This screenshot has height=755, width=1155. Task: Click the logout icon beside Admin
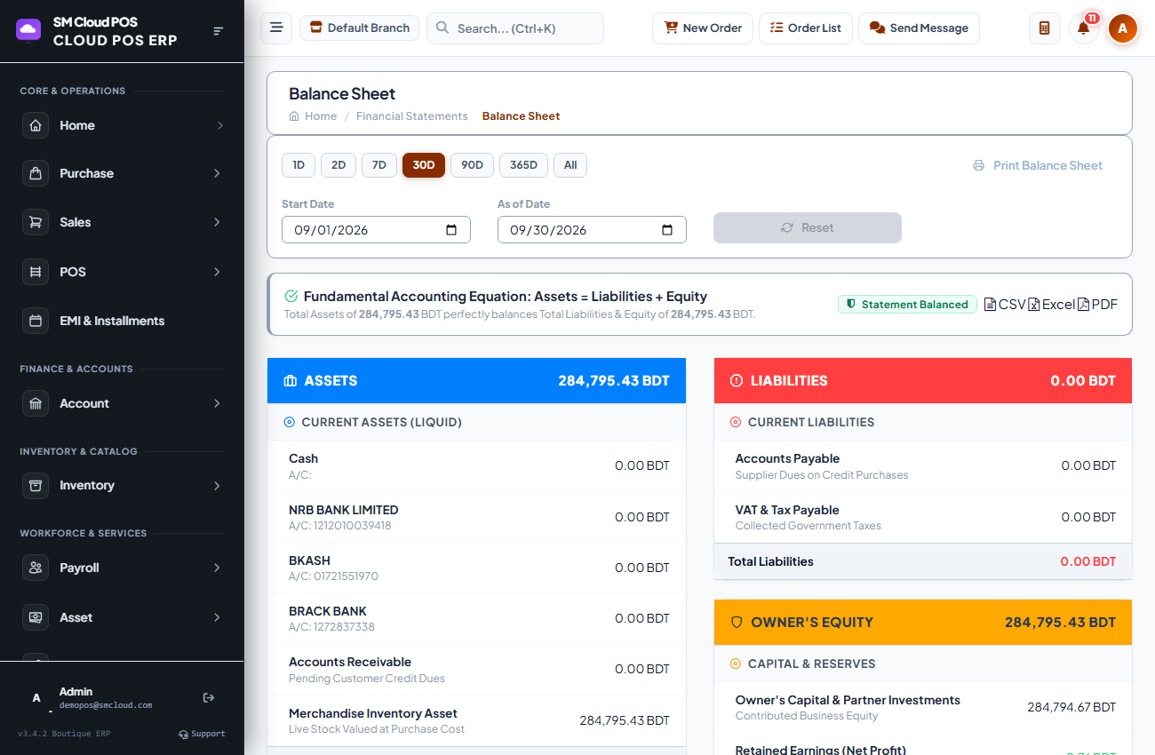click(x=209, y=697)
